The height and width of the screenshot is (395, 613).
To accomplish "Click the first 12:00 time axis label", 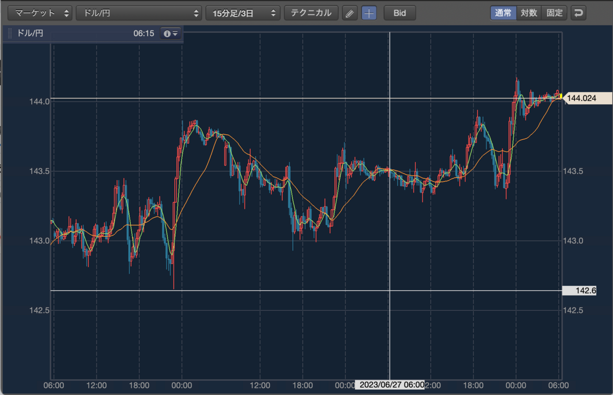I will click(96, 384).
